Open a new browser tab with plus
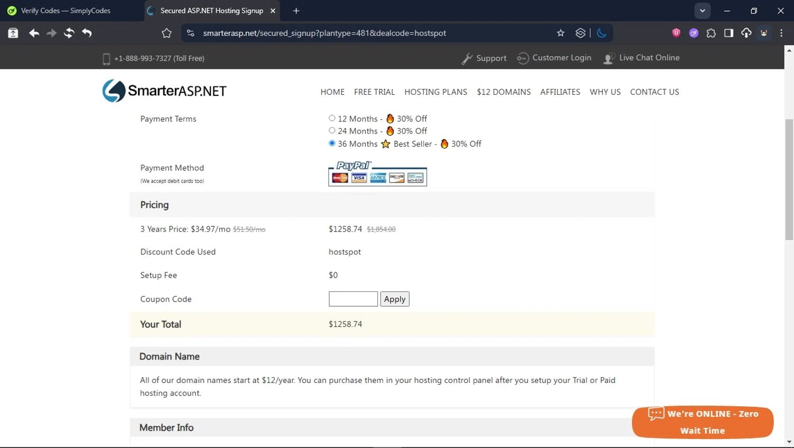The width and height of the screenshot is (794, 448). [296, 11]
